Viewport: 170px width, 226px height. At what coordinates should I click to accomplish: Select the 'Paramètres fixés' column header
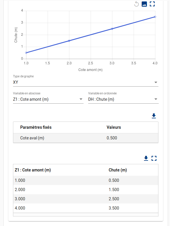pos(36,127)
